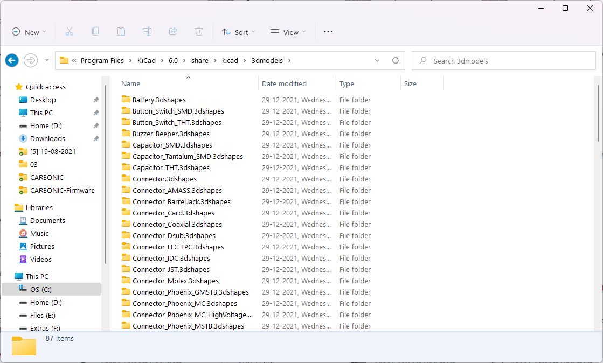The height and width of the screenshot is (363, 603).
Task: Expand chevron after Program Files in path
Action: (x=130, y=60)
